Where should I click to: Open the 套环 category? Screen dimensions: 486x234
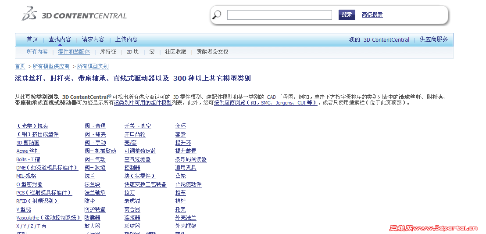coord(181,126)
